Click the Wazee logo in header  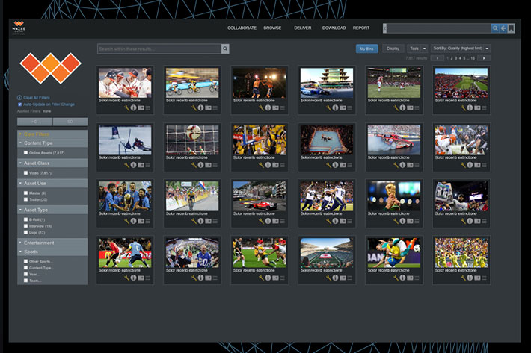click(x=19, y=28)
